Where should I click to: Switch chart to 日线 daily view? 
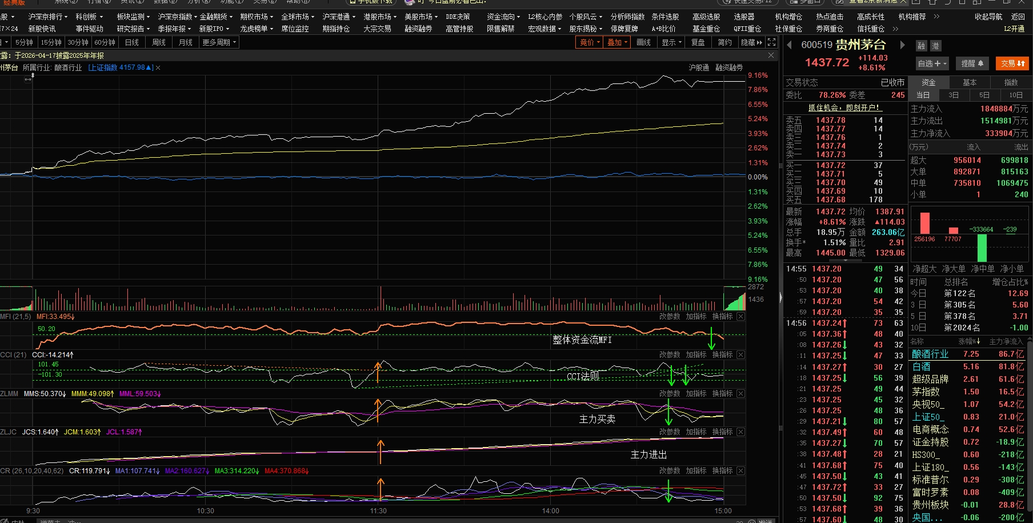click(x=132, y=42)
